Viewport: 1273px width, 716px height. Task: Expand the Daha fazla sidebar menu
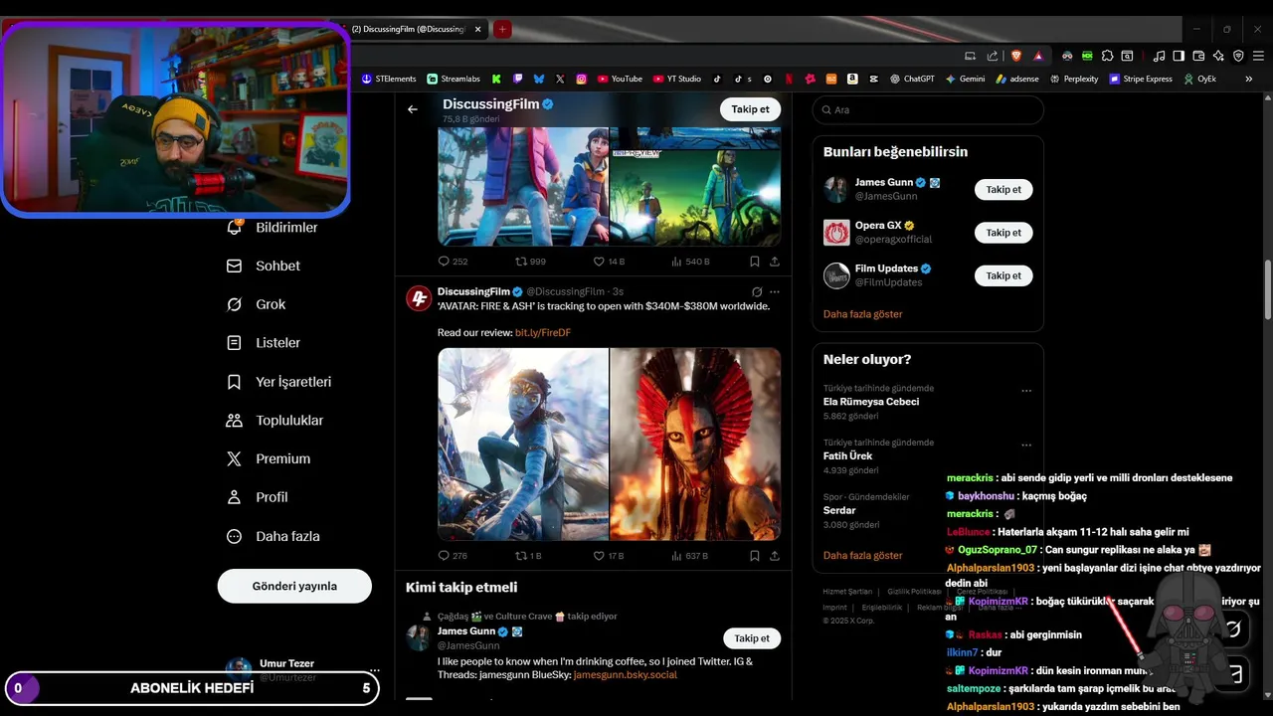coord(273,536)
